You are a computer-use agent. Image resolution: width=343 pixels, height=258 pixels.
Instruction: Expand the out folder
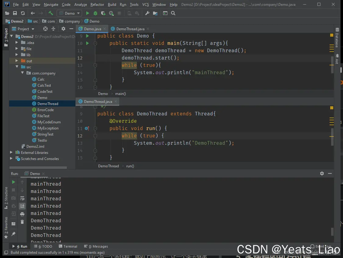pos(17,61)
